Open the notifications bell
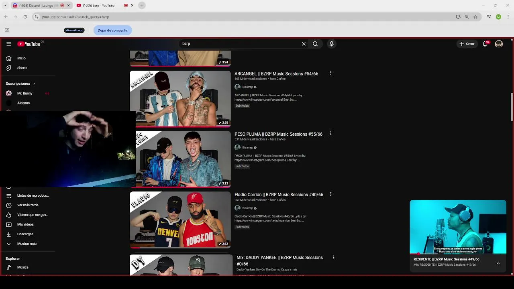The width and height of the screenshot is (514, 289). pyautogui.click(x=485, y=44)
